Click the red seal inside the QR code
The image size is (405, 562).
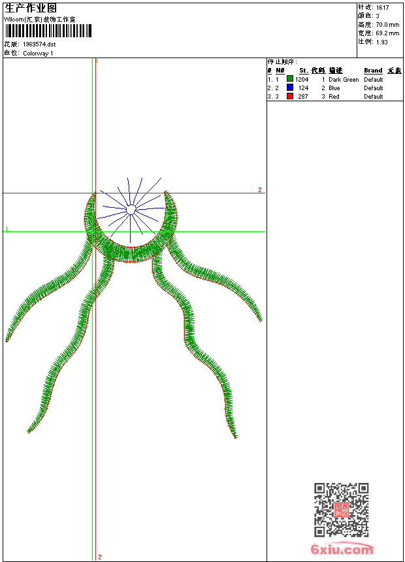341,510
